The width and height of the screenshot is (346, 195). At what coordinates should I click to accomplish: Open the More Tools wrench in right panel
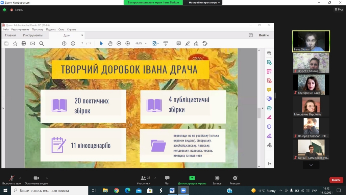(x=269, y=145)
